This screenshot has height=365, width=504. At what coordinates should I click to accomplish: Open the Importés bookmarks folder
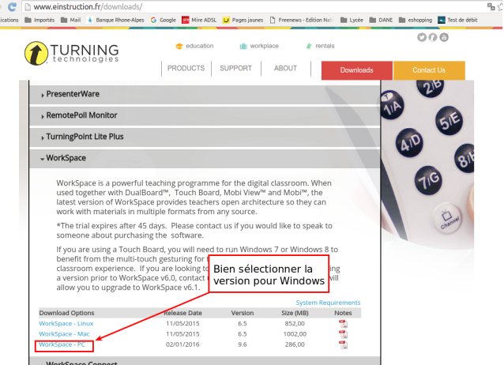[39, 20]
